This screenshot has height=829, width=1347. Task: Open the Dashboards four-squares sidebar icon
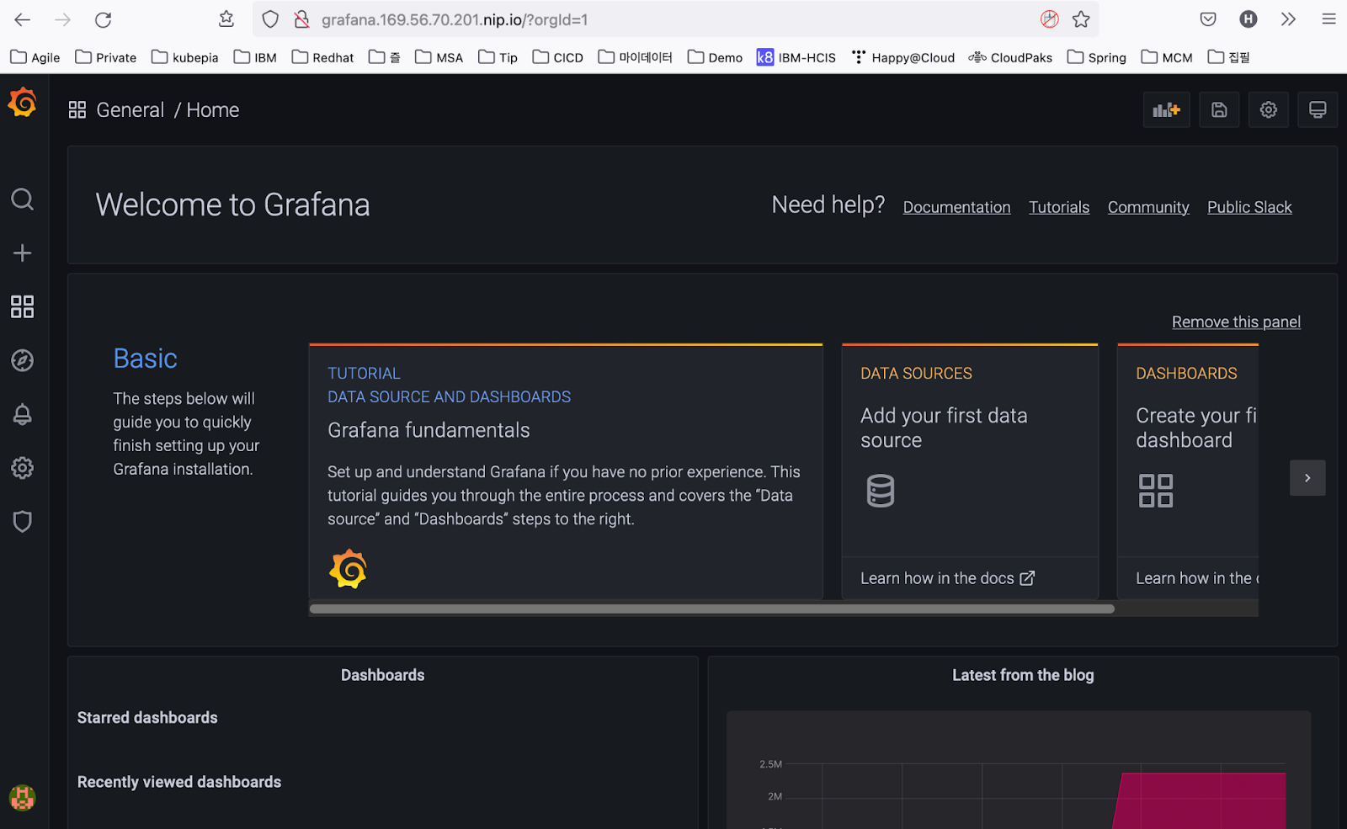tap(23, 307)
